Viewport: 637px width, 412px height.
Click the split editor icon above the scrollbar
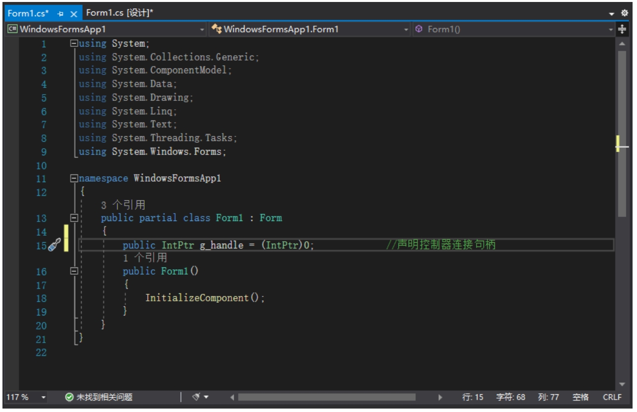tap(622, 30)
